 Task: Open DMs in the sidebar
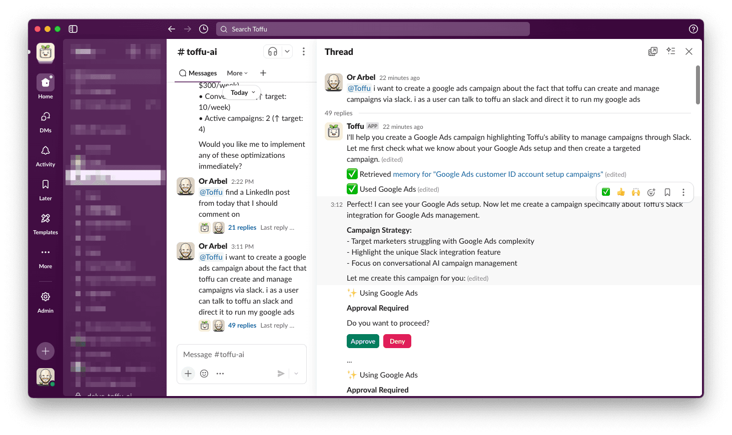tap(46, 121)
